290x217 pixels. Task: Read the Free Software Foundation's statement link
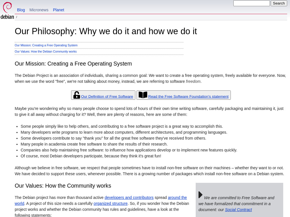(188, 97)
